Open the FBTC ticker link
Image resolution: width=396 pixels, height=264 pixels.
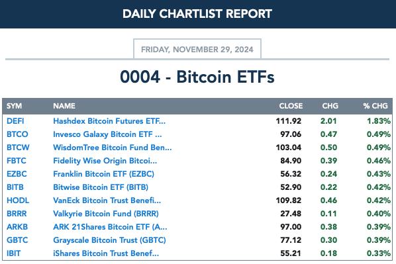pos(17,161)
